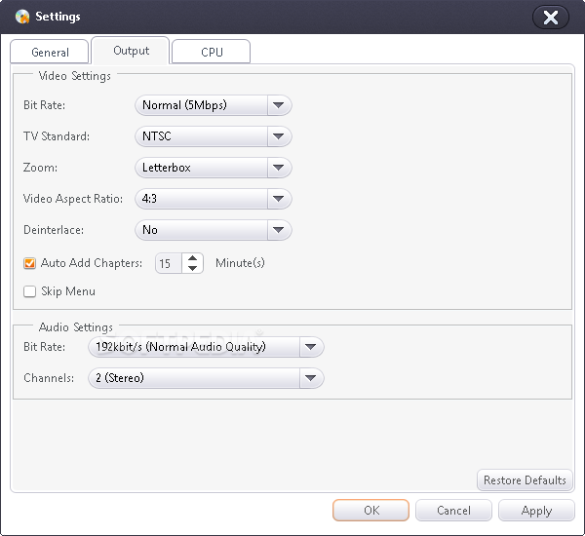Image resolution: width=585 pixels, height=536 pixels.
Task: Click the Minute(s) text
Action: pyautogui.click(x=240, y=263)
